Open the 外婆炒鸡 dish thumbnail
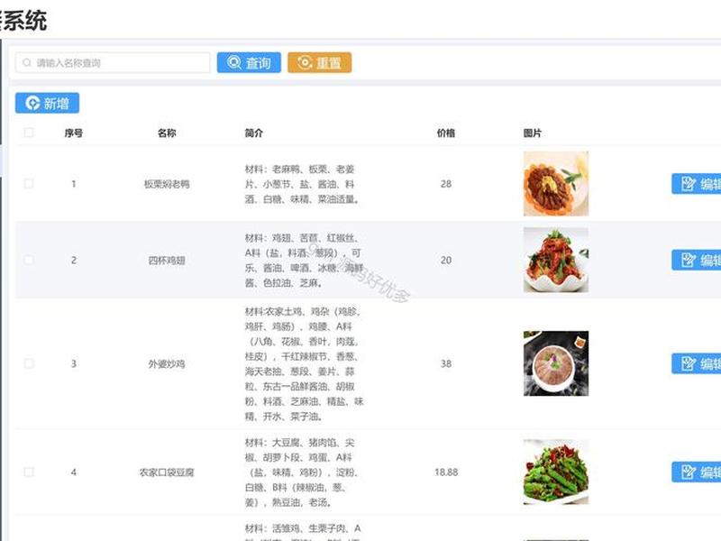The image size is (721, 541). (x=556, y=363)
